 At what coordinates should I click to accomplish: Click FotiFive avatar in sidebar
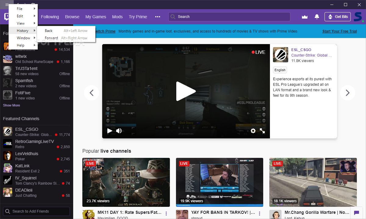(x=8, y=95)
